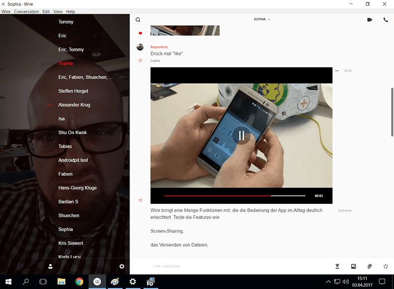Image resolution: width=394 pixels, height=289 pixels.
Task: Open the video message's three-dots menu
Action: click(x=337, y=71)
